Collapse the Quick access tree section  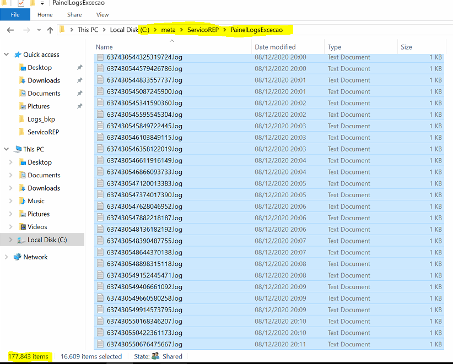7,55
